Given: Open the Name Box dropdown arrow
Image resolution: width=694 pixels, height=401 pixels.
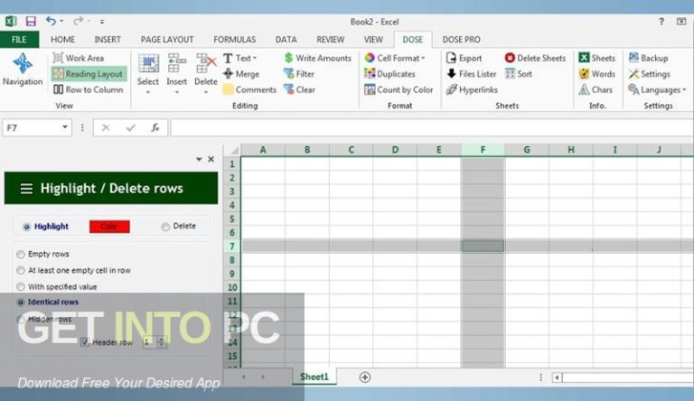Looking at the screenshot, I should pyautogui.click(x=65, y=127).
